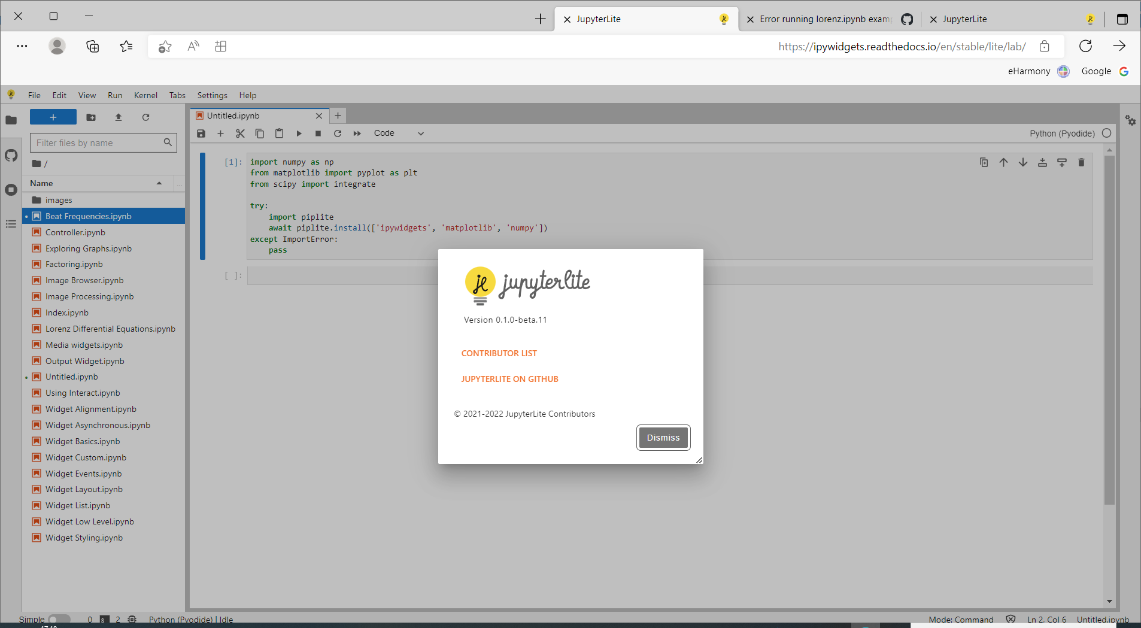Open the images folder

click(x=104, y=200)
